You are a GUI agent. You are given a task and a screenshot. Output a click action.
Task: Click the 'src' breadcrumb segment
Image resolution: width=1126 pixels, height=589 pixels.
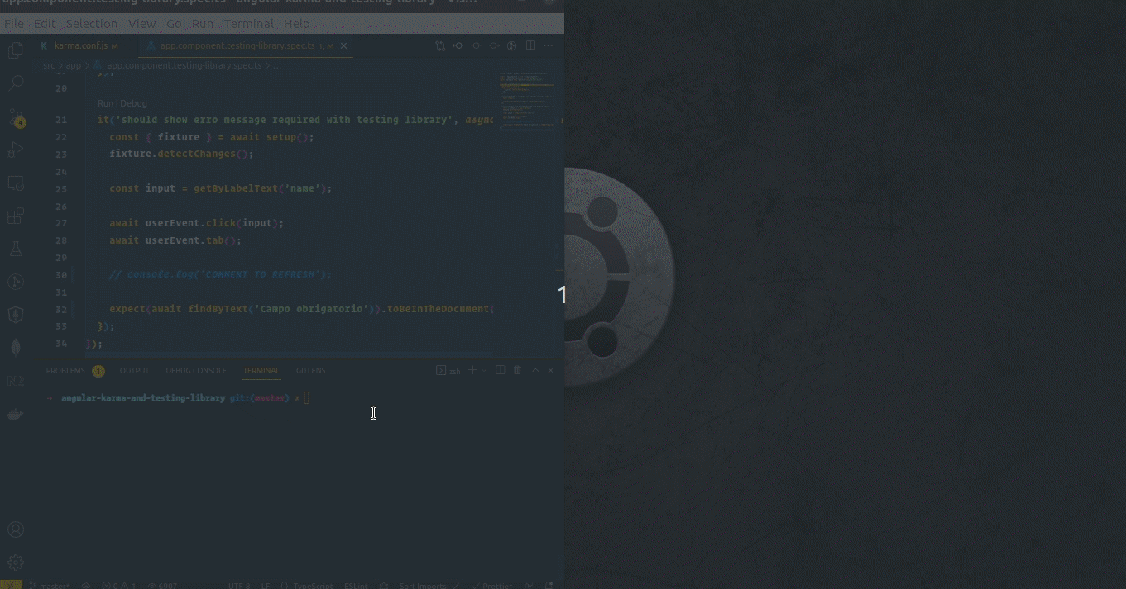click(x=50, y=65)
